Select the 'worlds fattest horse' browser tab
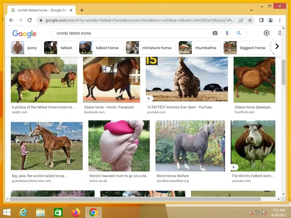Screen dimensions: 291x218 click(x=41, y=10)
